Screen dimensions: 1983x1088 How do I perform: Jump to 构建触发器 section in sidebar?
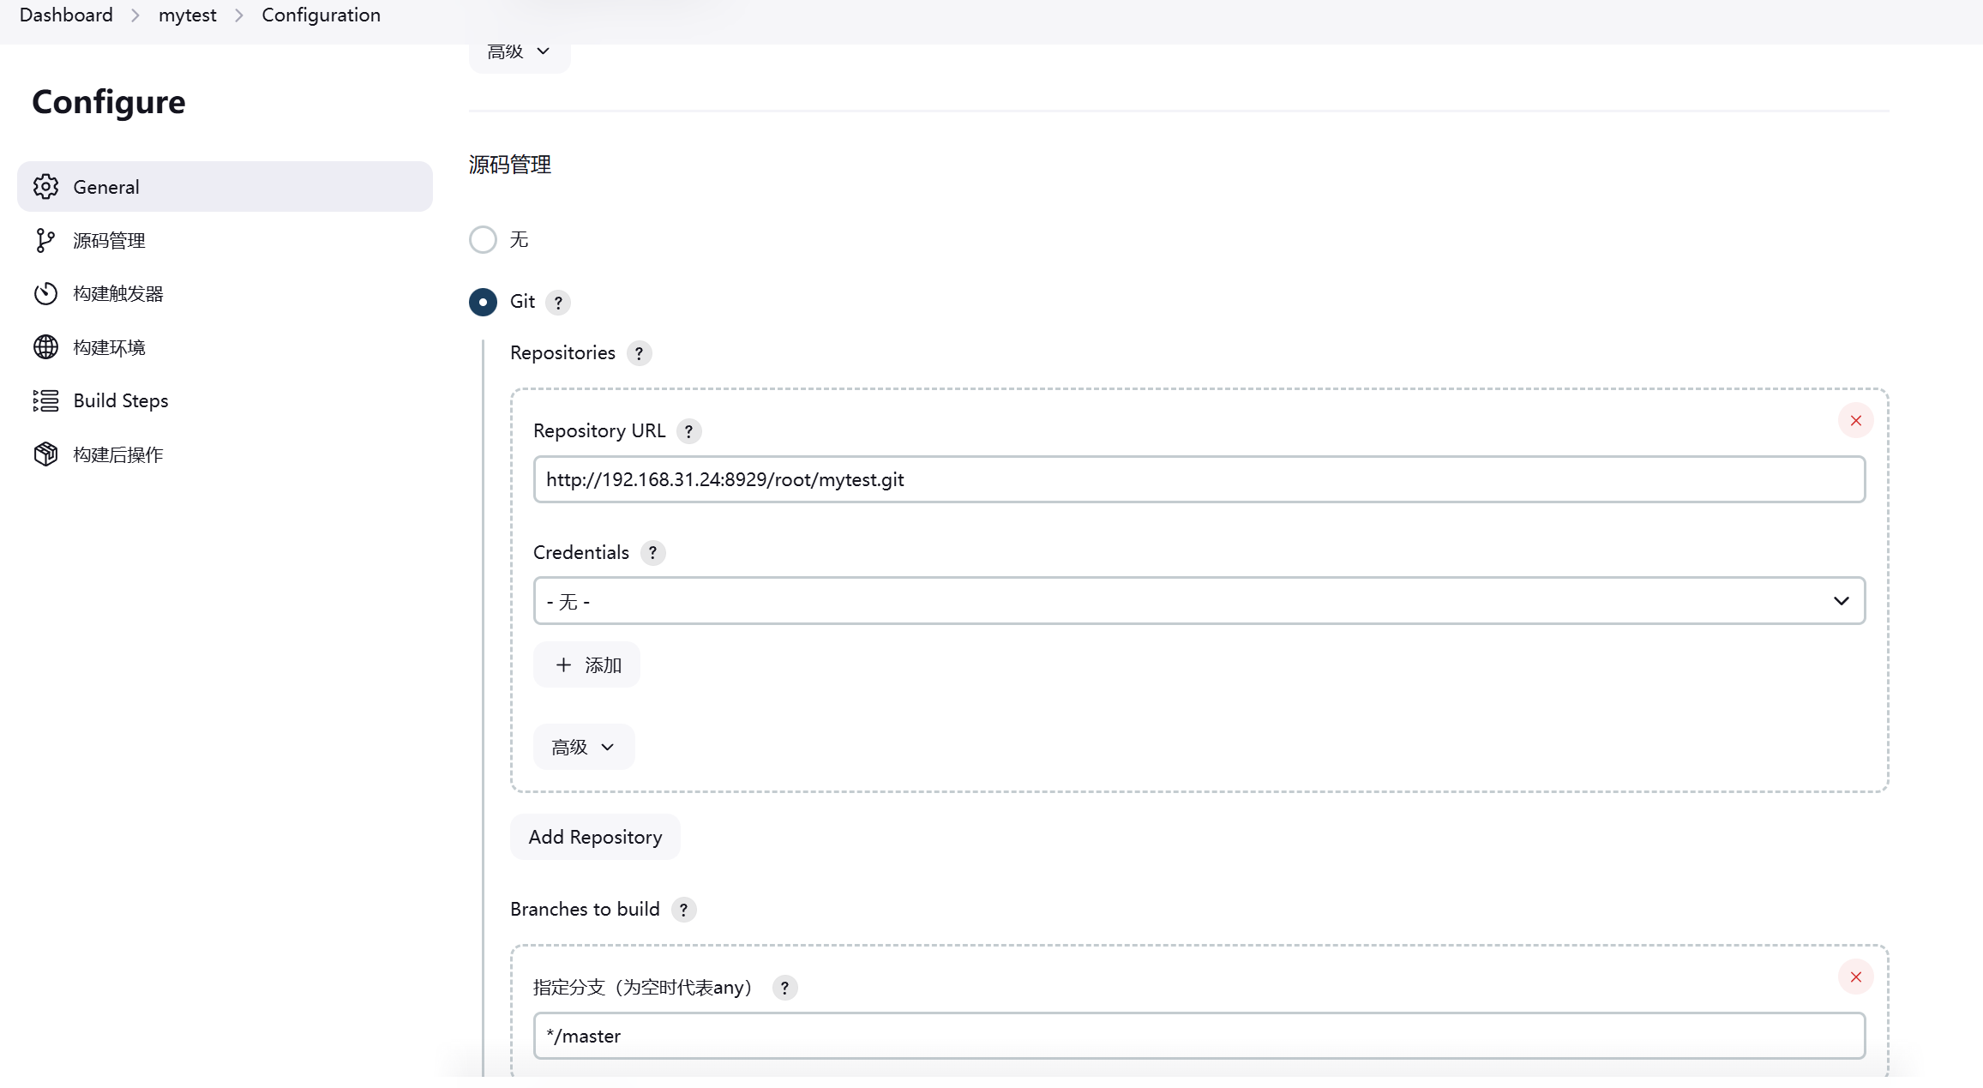pyautogui.click(x=225, y=294)
